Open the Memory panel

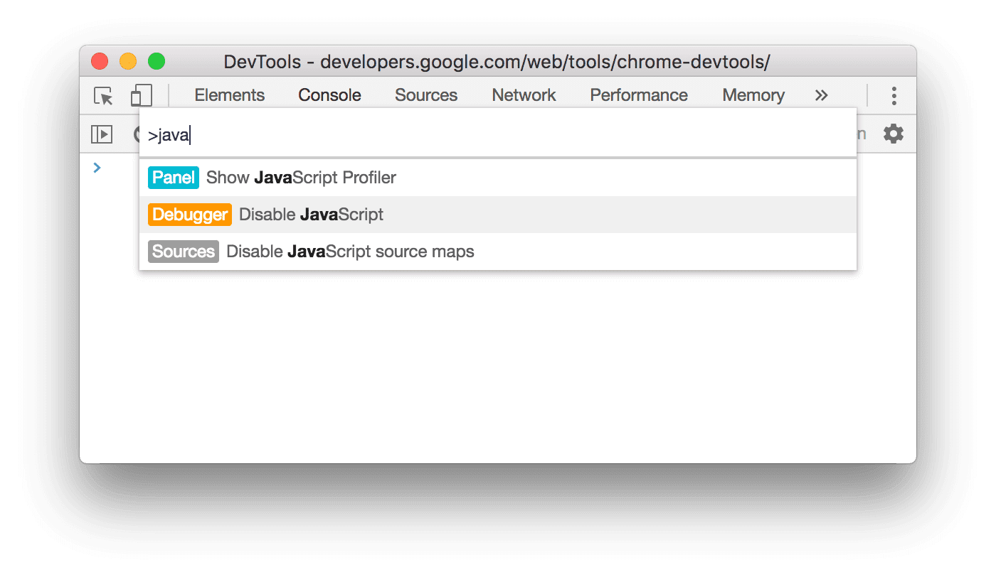753,95
